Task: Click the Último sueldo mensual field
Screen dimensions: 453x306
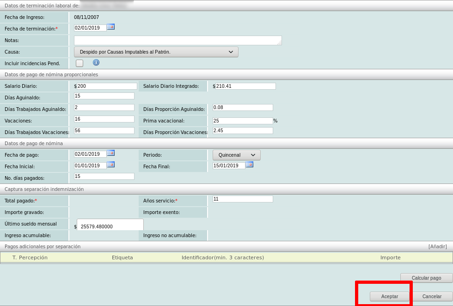Action: [110, 226]
